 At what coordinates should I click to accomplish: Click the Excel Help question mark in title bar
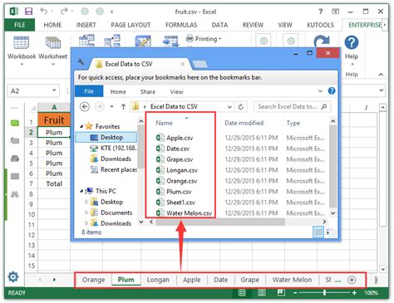click(321, 12)
